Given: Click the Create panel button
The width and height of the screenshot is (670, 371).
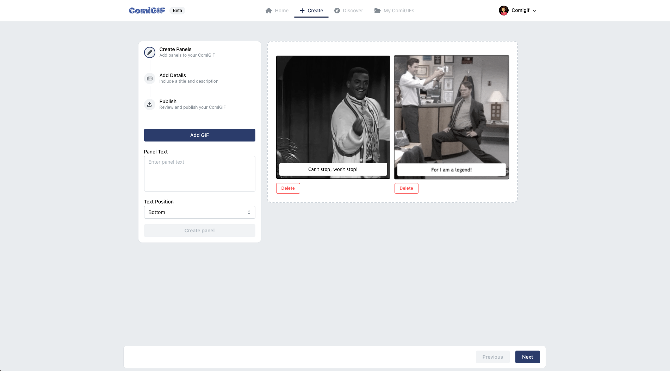Looking at the screenshot, I should tap(199, 231).
